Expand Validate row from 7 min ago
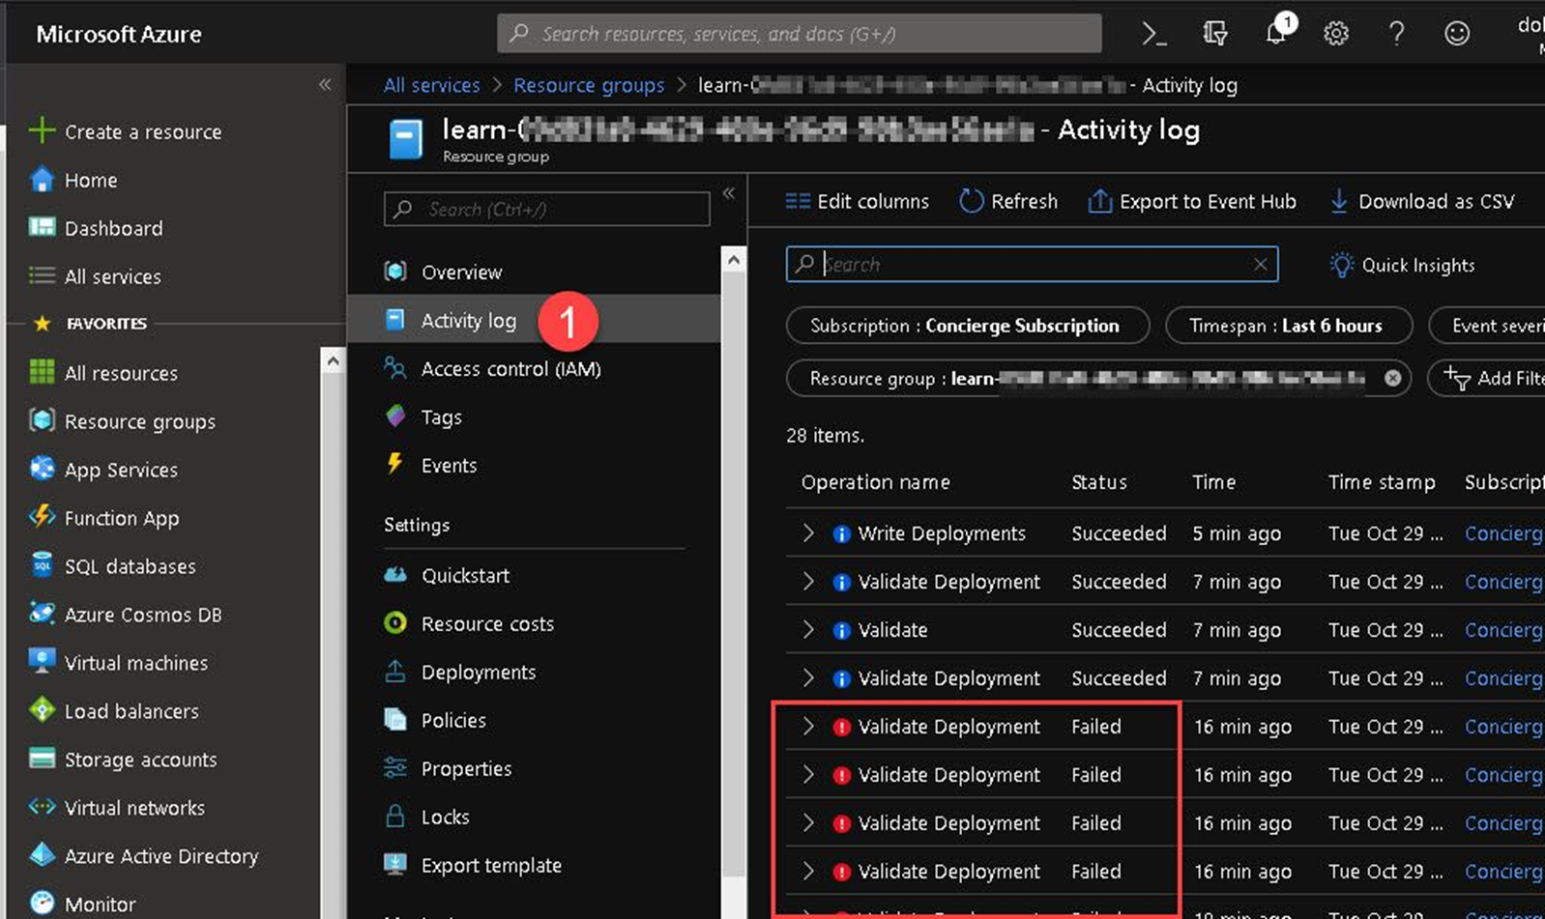 [808, 630]
